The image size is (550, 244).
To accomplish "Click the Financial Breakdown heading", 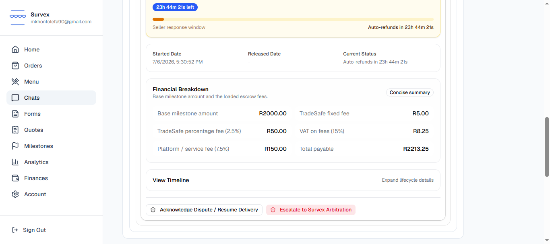I will tap(180, 89).
